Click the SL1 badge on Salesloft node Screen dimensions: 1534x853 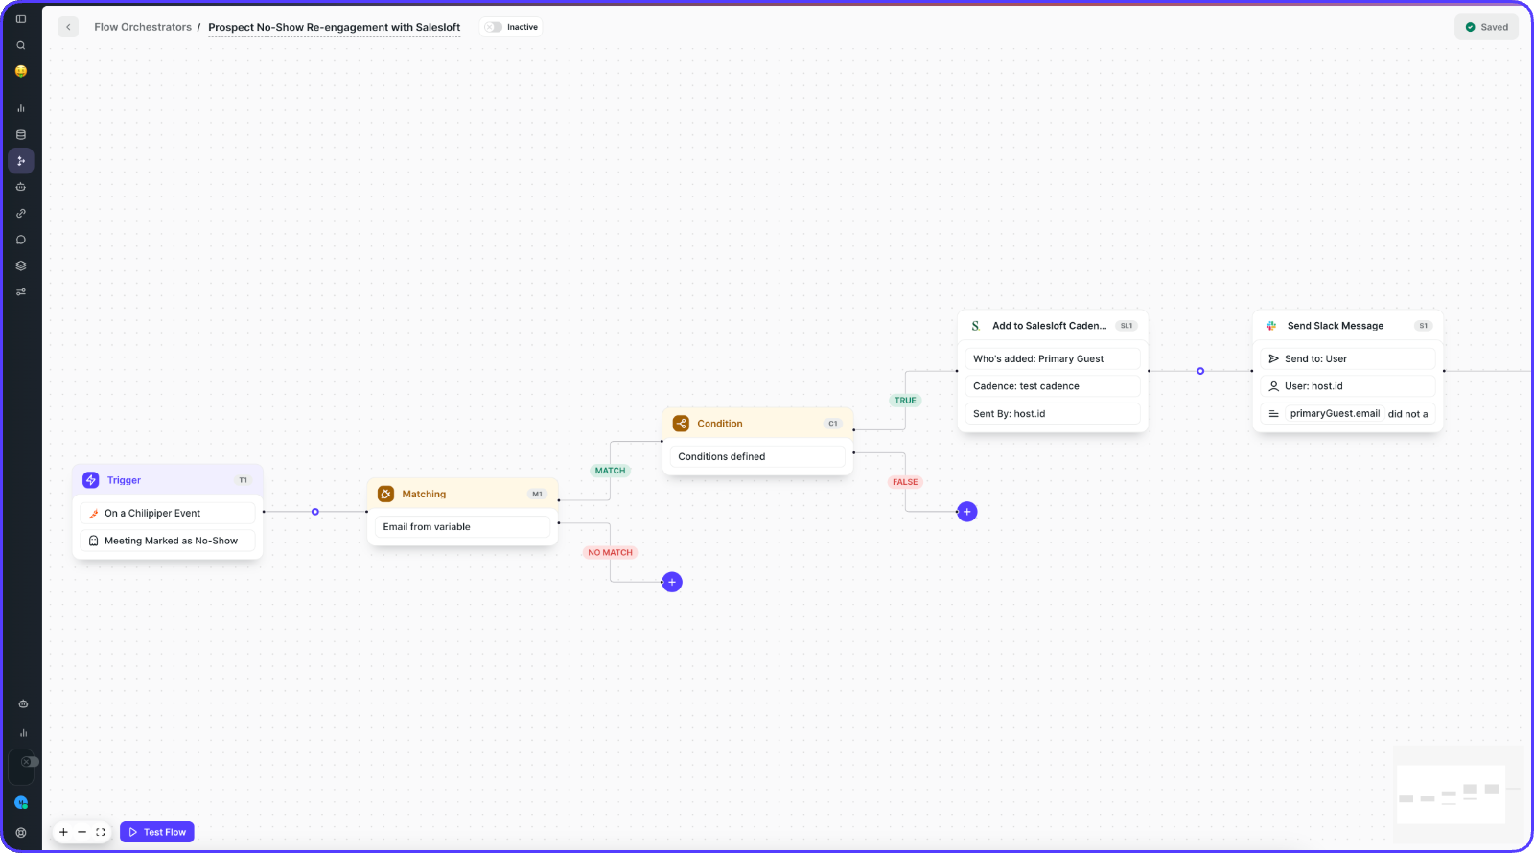[x=1127, y=326]
